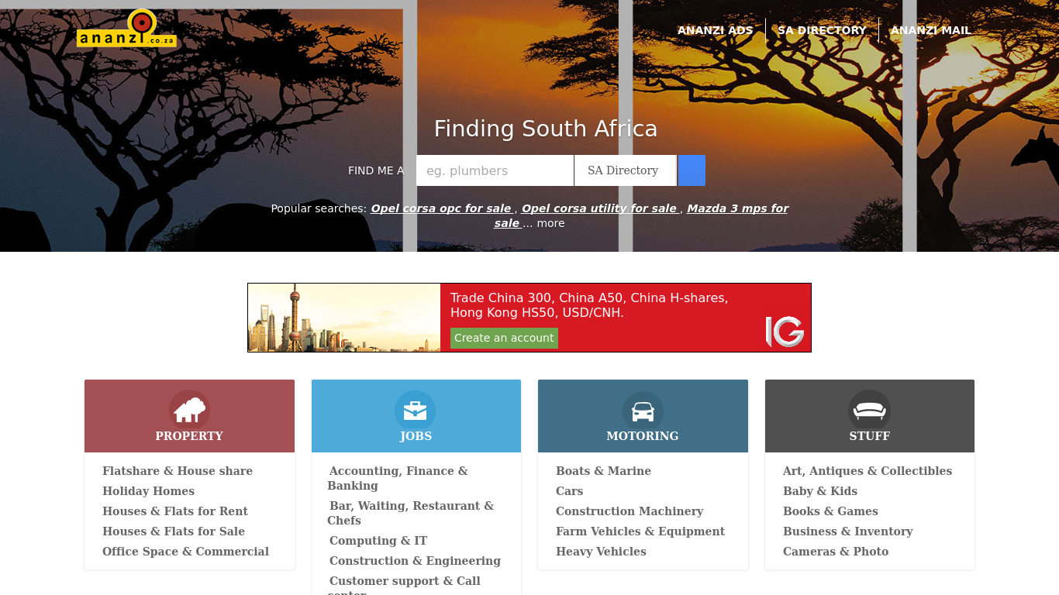This screenshot has height=595, width=1059.
Task: Open the MOTORING category heading
Action: click(x=643, y=436)
